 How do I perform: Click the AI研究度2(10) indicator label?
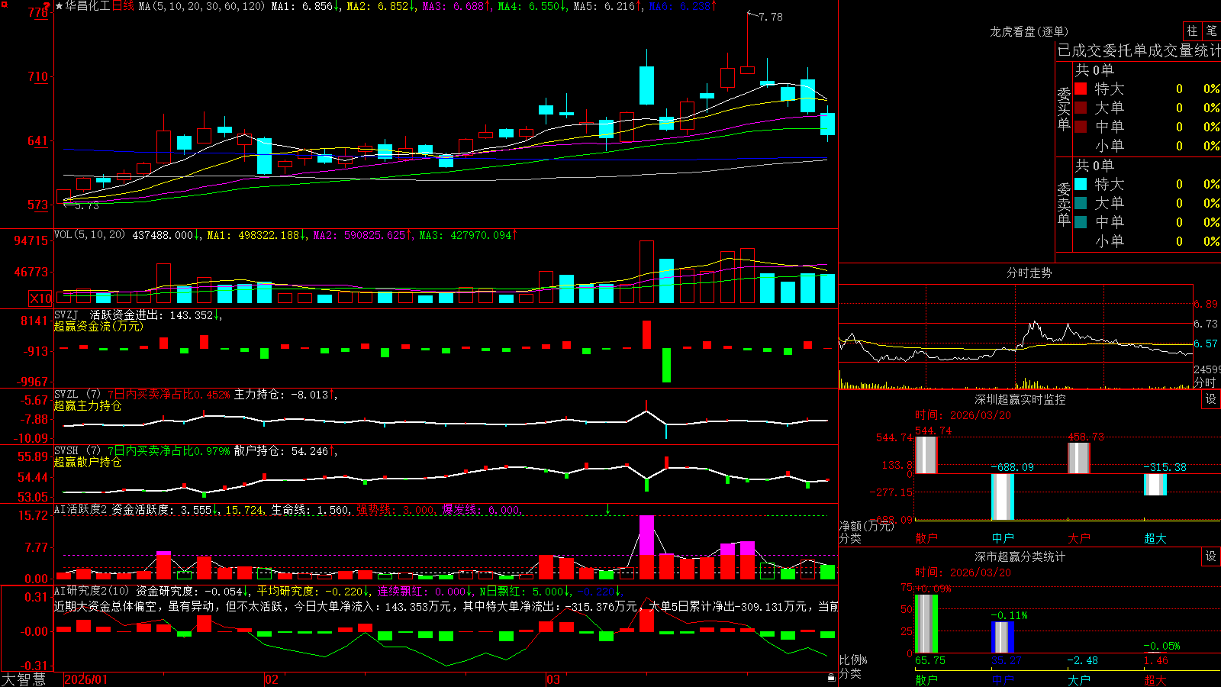92,591
